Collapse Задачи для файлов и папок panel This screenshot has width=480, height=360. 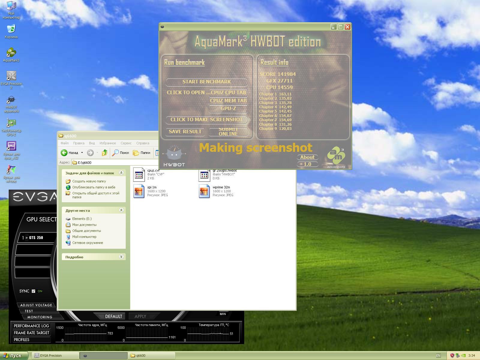[x=121, y=173]
